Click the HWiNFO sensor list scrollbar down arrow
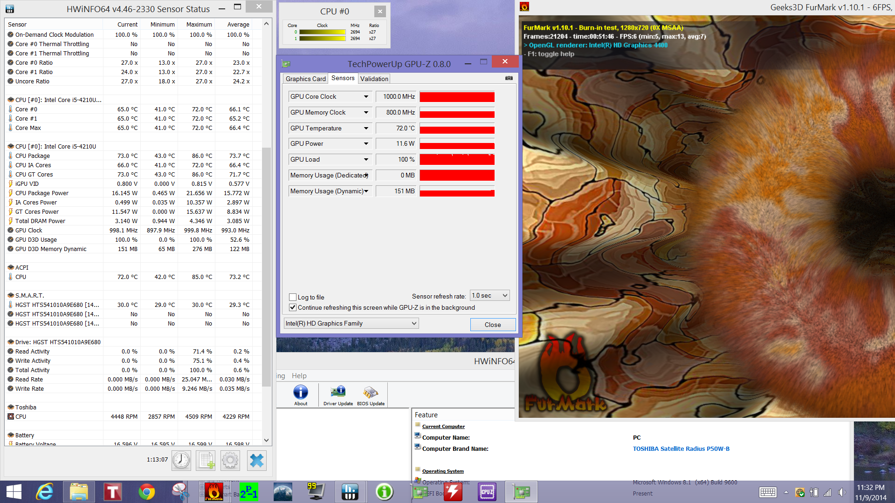 point(267,440)
